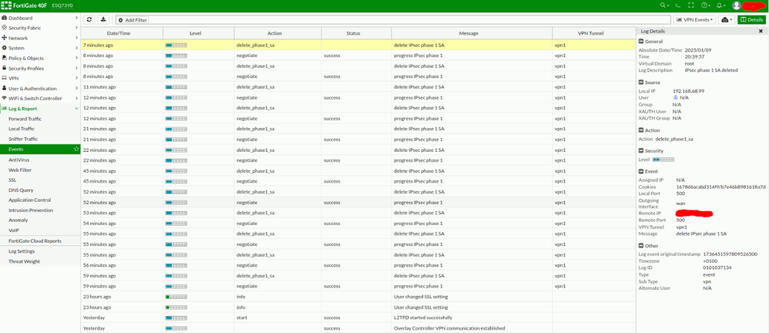The image size is (769, 333).
Task: Open the CLI console icon
Action: click(x=677, y=5)
